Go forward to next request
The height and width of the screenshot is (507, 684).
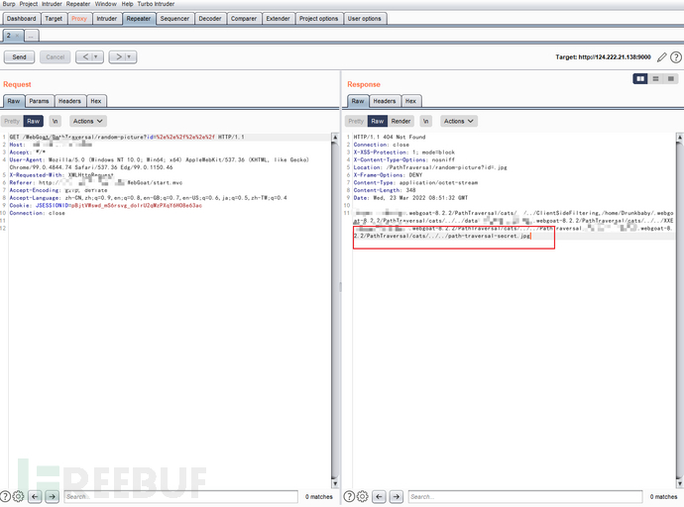pyautogui.click(x=118, y=57)
